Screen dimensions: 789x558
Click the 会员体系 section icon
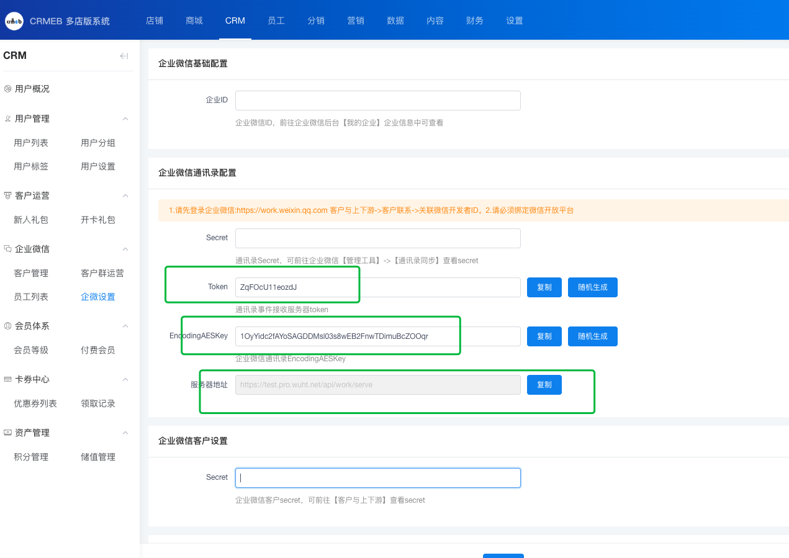coord(7,326)
